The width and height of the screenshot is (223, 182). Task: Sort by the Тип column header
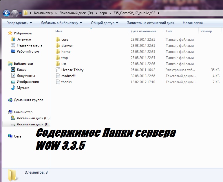pos(169,31)
